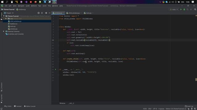This screenshot has height=110, width=197.
Task: Click the ENG language indicator in system tray
Action: pos(183,2)
